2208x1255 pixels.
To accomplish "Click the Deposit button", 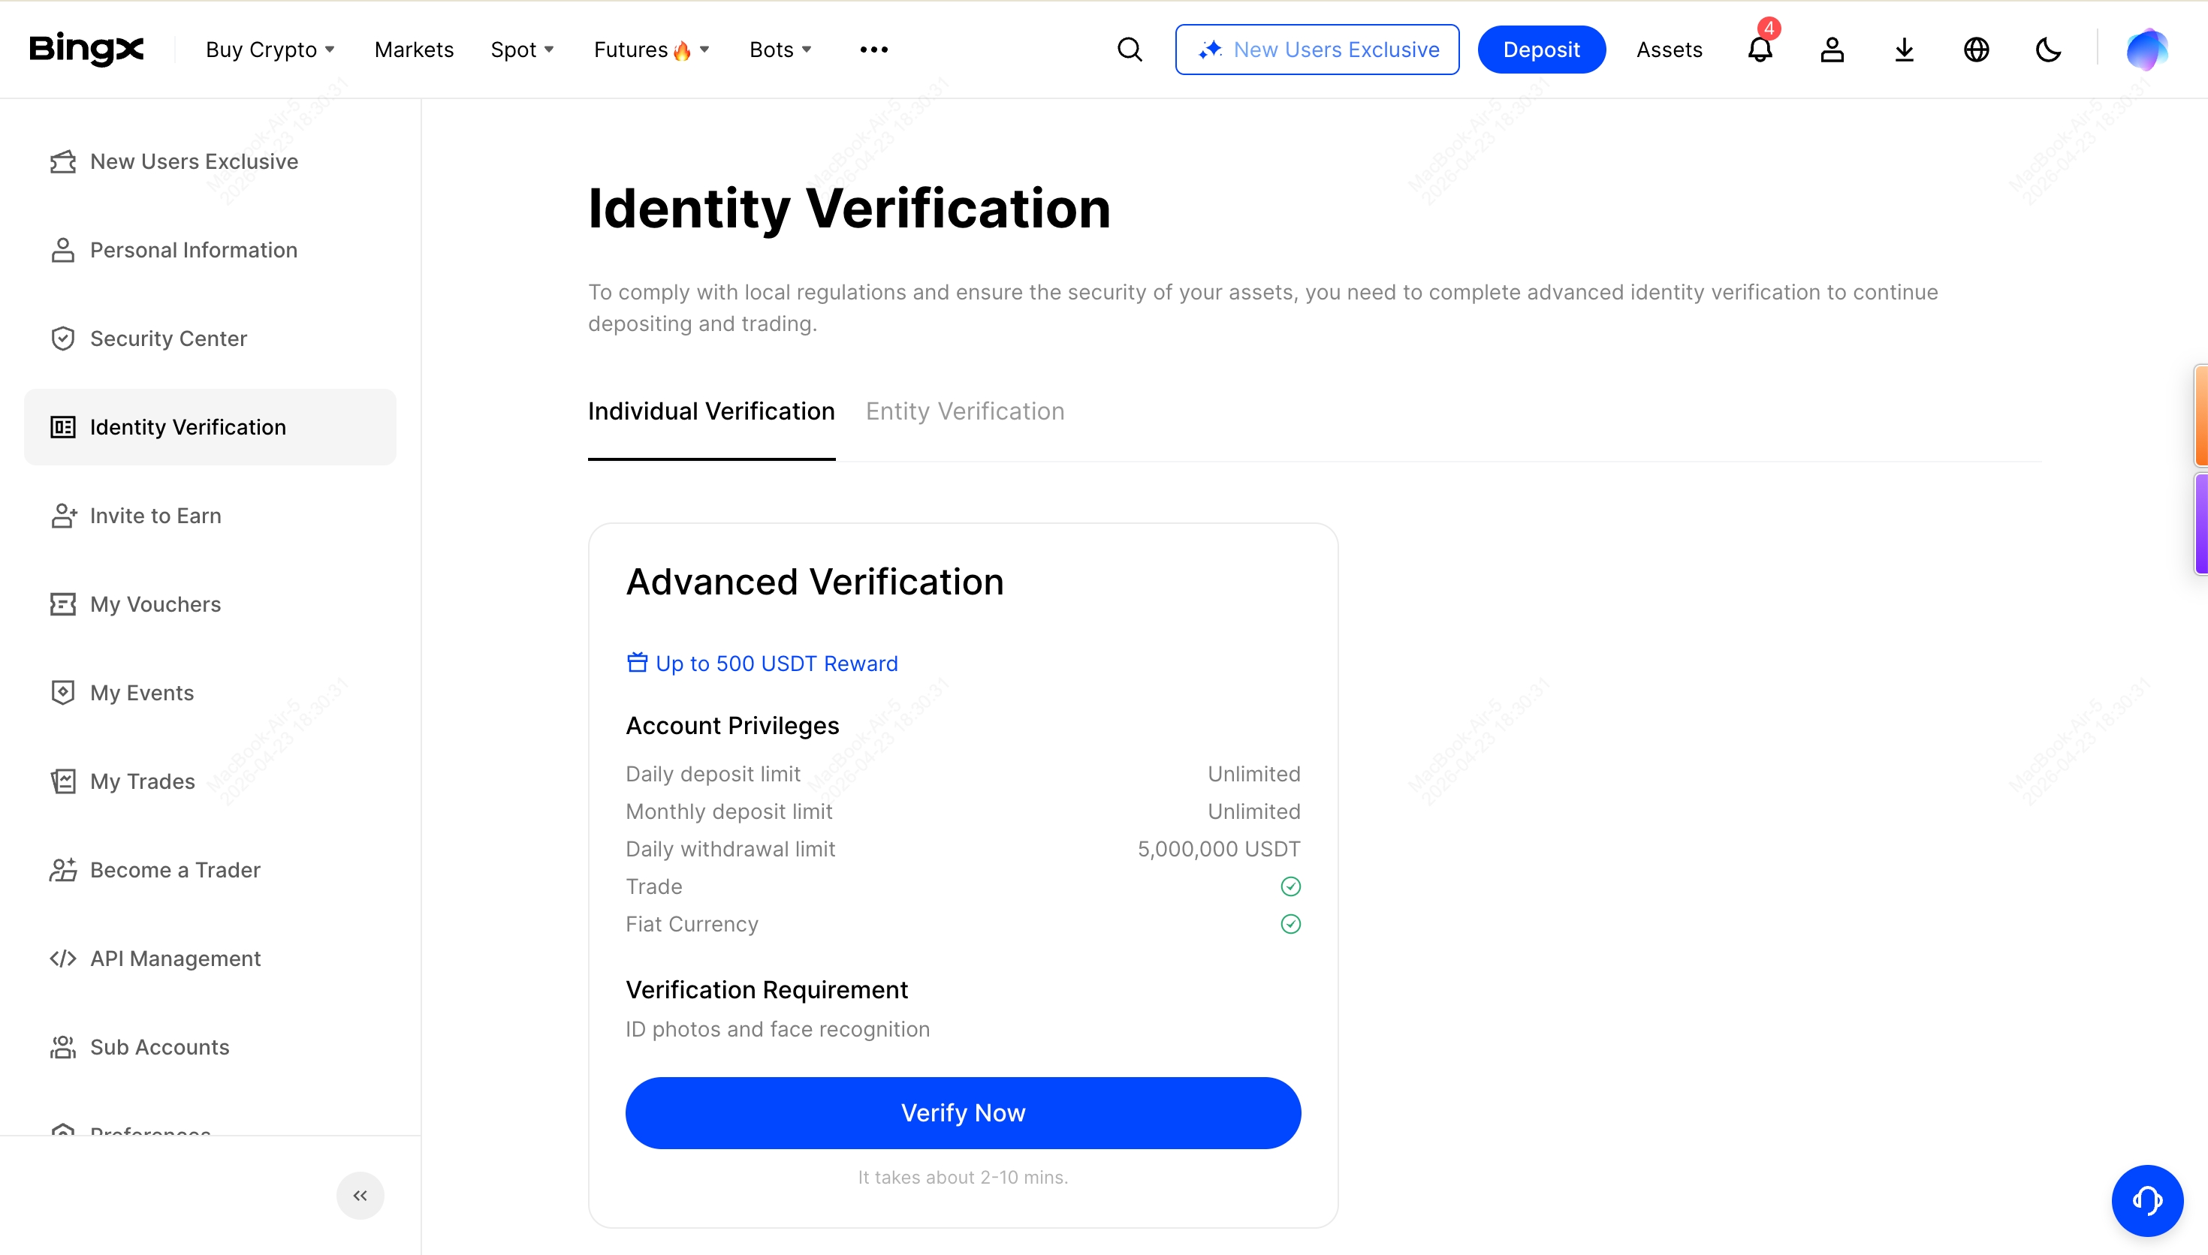I will 1540,50.
